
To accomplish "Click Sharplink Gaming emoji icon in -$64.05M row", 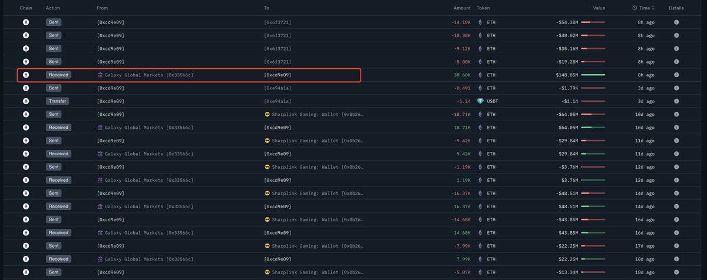I will click(x=267, y=114).
